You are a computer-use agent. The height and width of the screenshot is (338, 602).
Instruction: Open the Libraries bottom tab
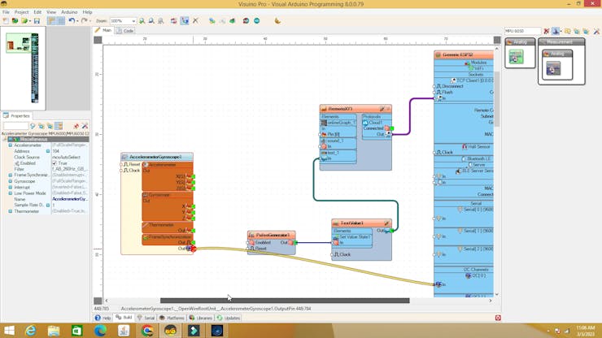click(x=202, y=318)
